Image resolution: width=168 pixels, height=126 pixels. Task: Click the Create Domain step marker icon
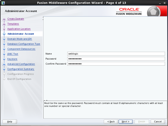4,19
